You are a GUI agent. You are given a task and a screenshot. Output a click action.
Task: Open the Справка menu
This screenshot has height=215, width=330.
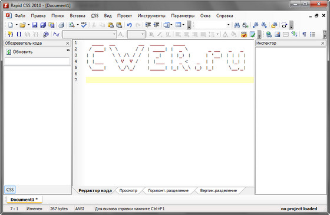pyautogui.click(x=225, y=16)
